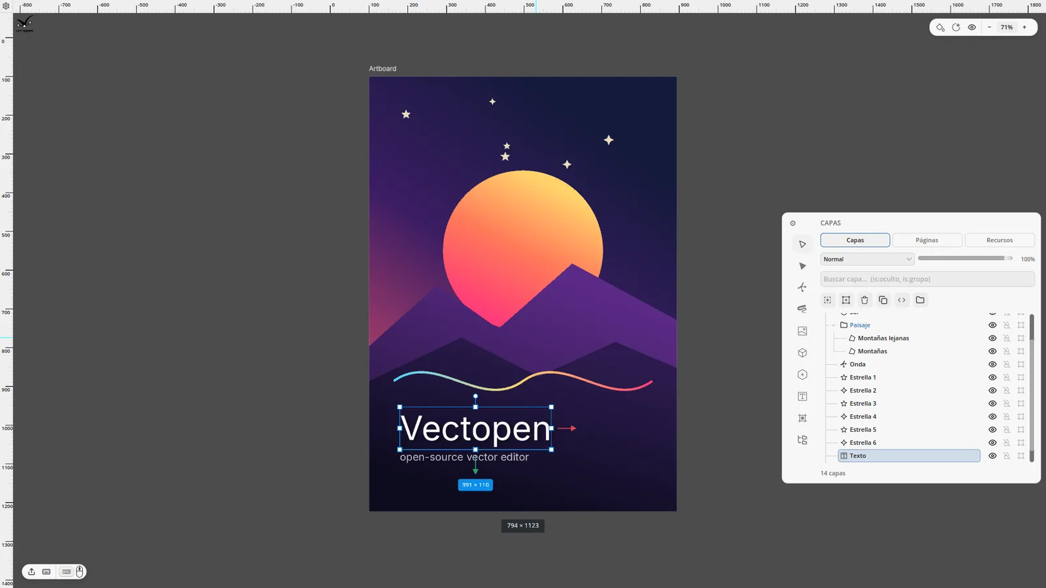Activate the Text tool in sidebar

click(x=802, y=397)
